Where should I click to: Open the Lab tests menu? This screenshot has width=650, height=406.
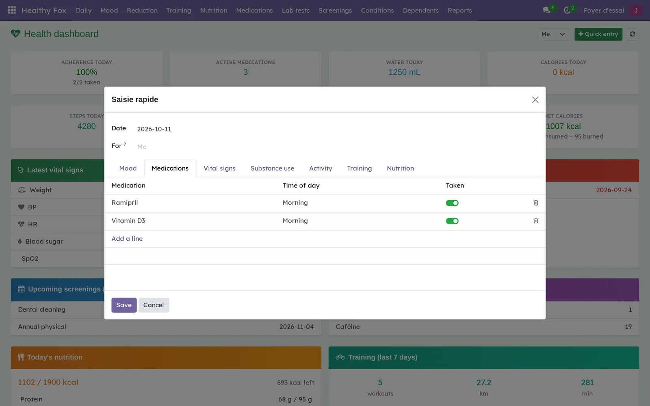coord(296,11)
